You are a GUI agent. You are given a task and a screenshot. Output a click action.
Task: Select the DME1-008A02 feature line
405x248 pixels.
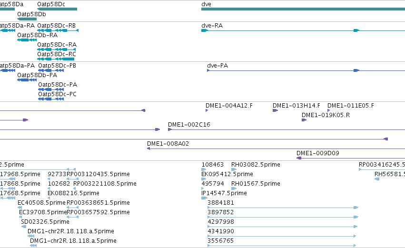click(x=276, y=149)
